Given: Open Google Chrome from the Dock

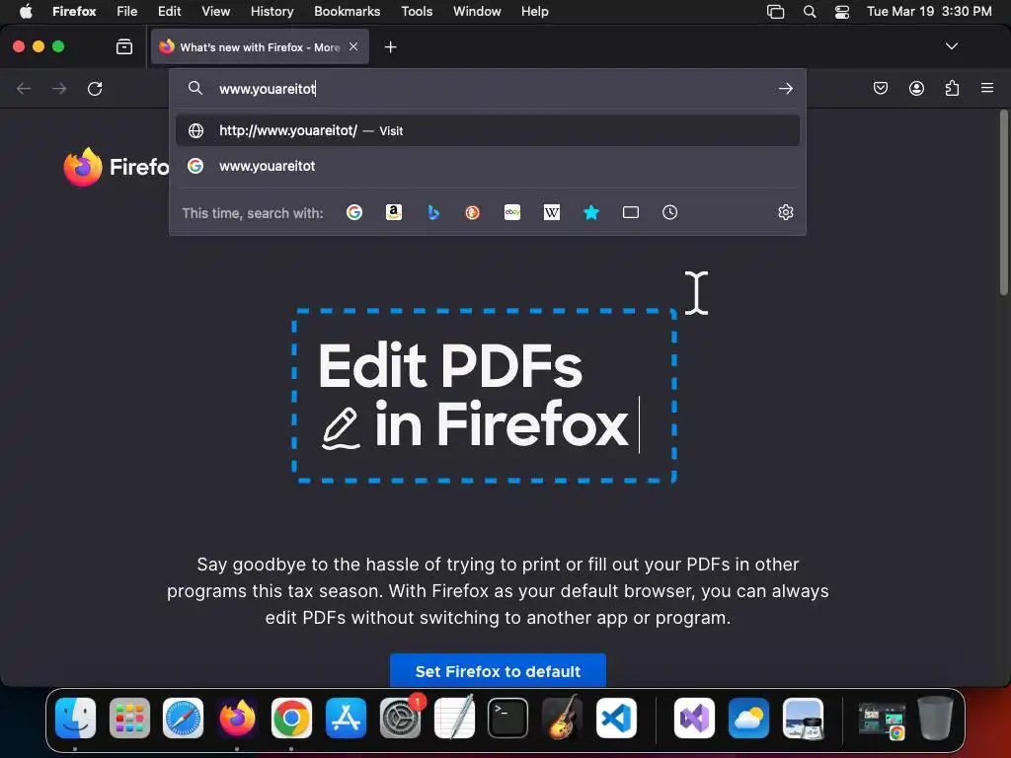Looking at the screenshot, I should pos(291,718).
